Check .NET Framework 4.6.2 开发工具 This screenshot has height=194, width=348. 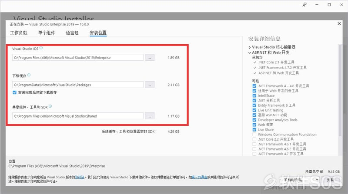(254, 149)
